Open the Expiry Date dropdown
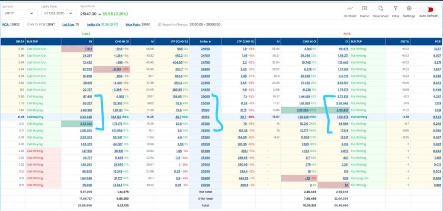 (58, 14)
